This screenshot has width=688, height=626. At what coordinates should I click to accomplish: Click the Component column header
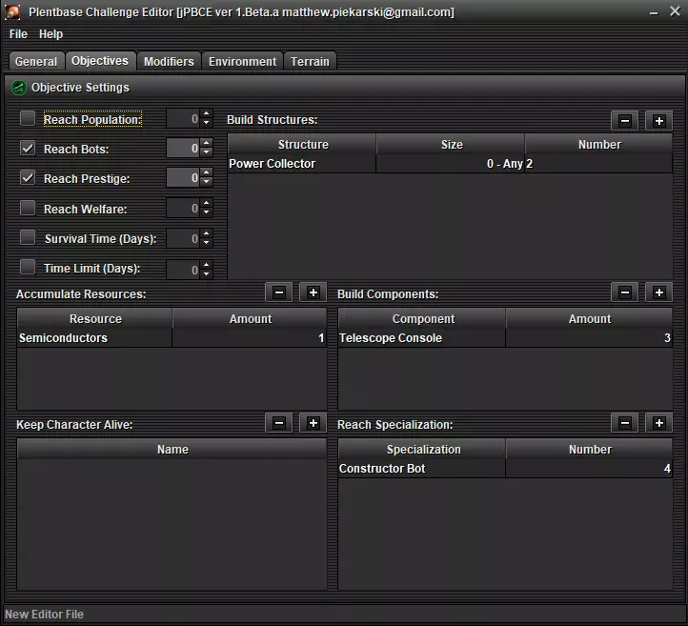click(422, 319)
